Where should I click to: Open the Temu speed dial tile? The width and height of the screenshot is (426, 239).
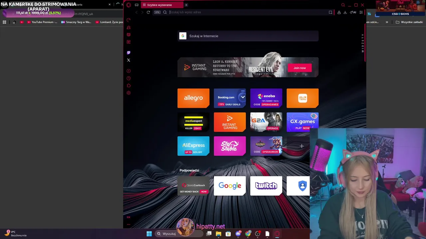(x=303, y=98)
